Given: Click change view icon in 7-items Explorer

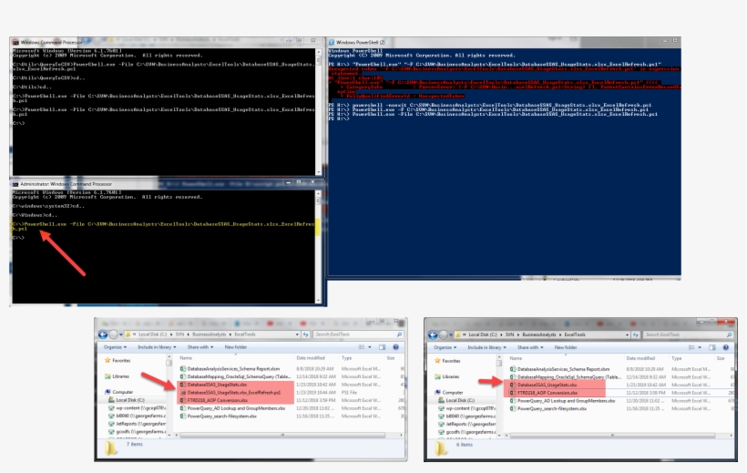Looking at the screenshot, I should click(x=362, y=347).
